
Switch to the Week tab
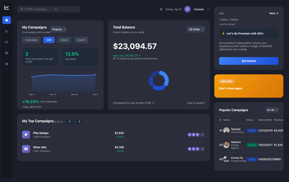(x=64, y=40)
